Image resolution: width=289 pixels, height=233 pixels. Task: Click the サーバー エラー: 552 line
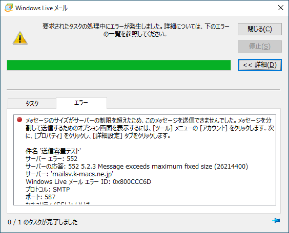click(x=51, y=159)
